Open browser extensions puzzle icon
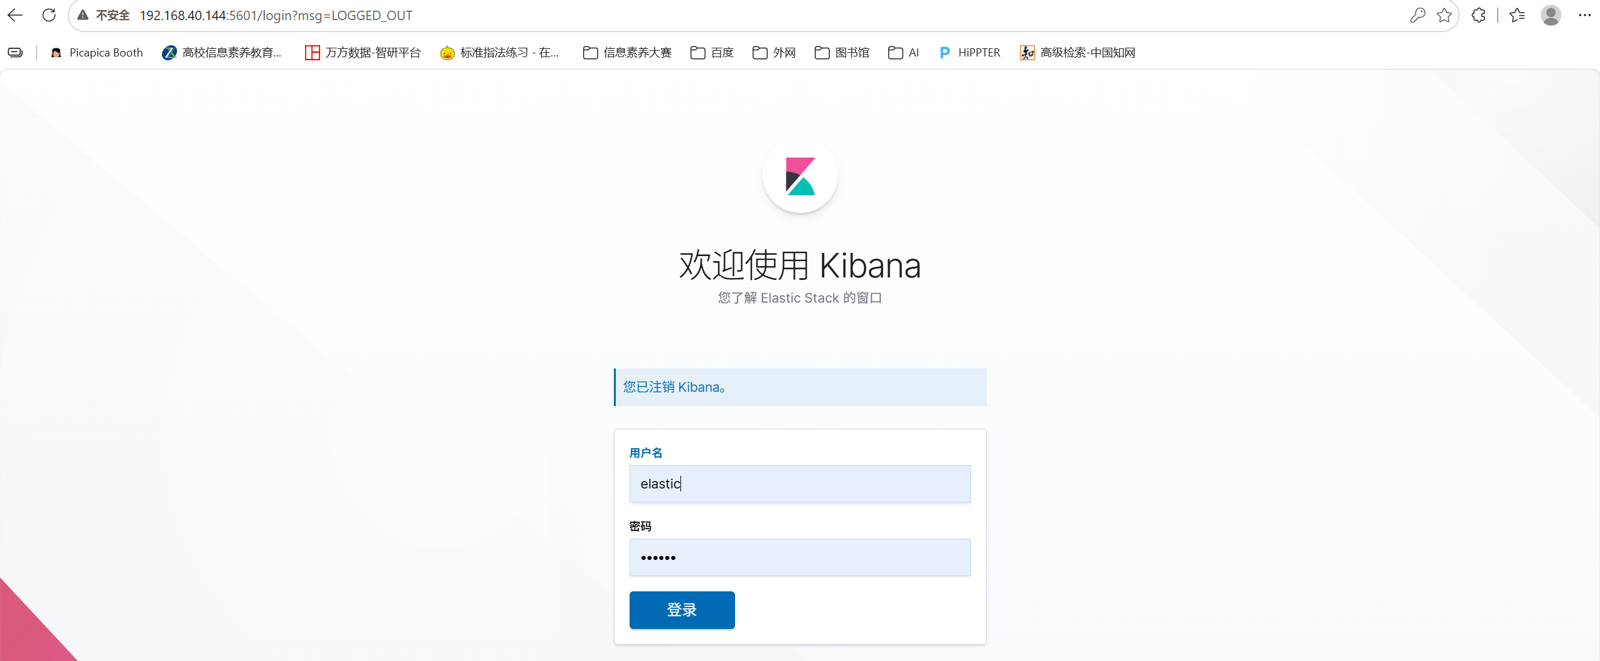 tap(1478, 15)
